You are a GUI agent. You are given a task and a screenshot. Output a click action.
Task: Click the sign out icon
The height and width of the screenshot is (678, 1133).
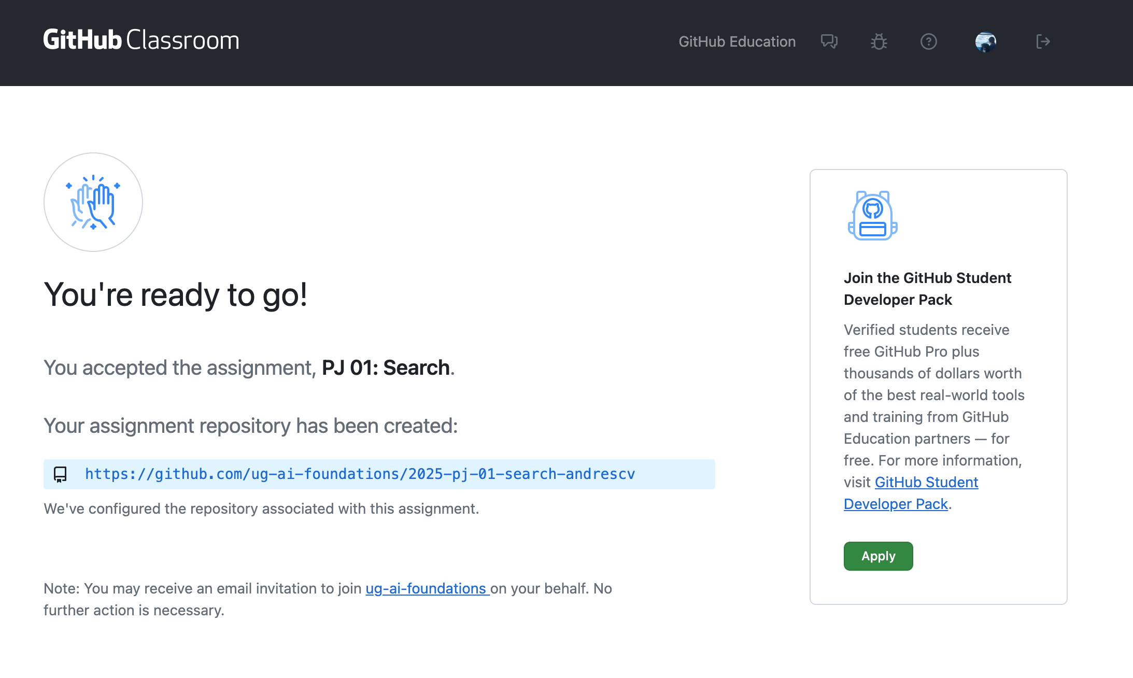point(1043,41)
